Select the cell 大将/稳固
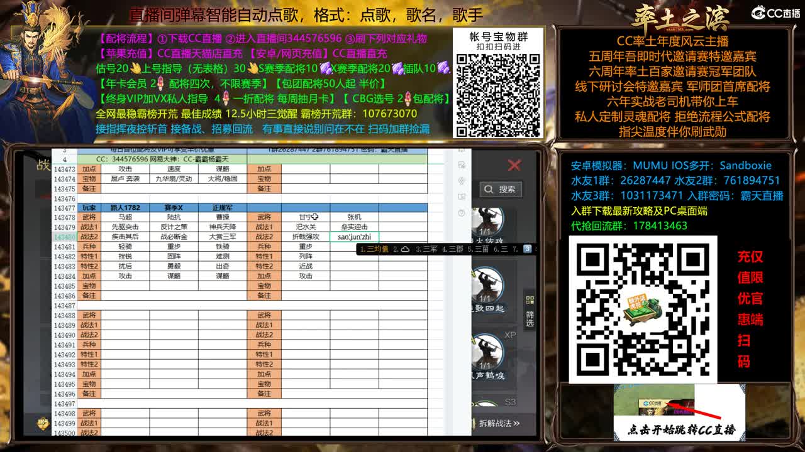Image resolution: width=805 pixels, height=452 pixels. click(223, 178)
